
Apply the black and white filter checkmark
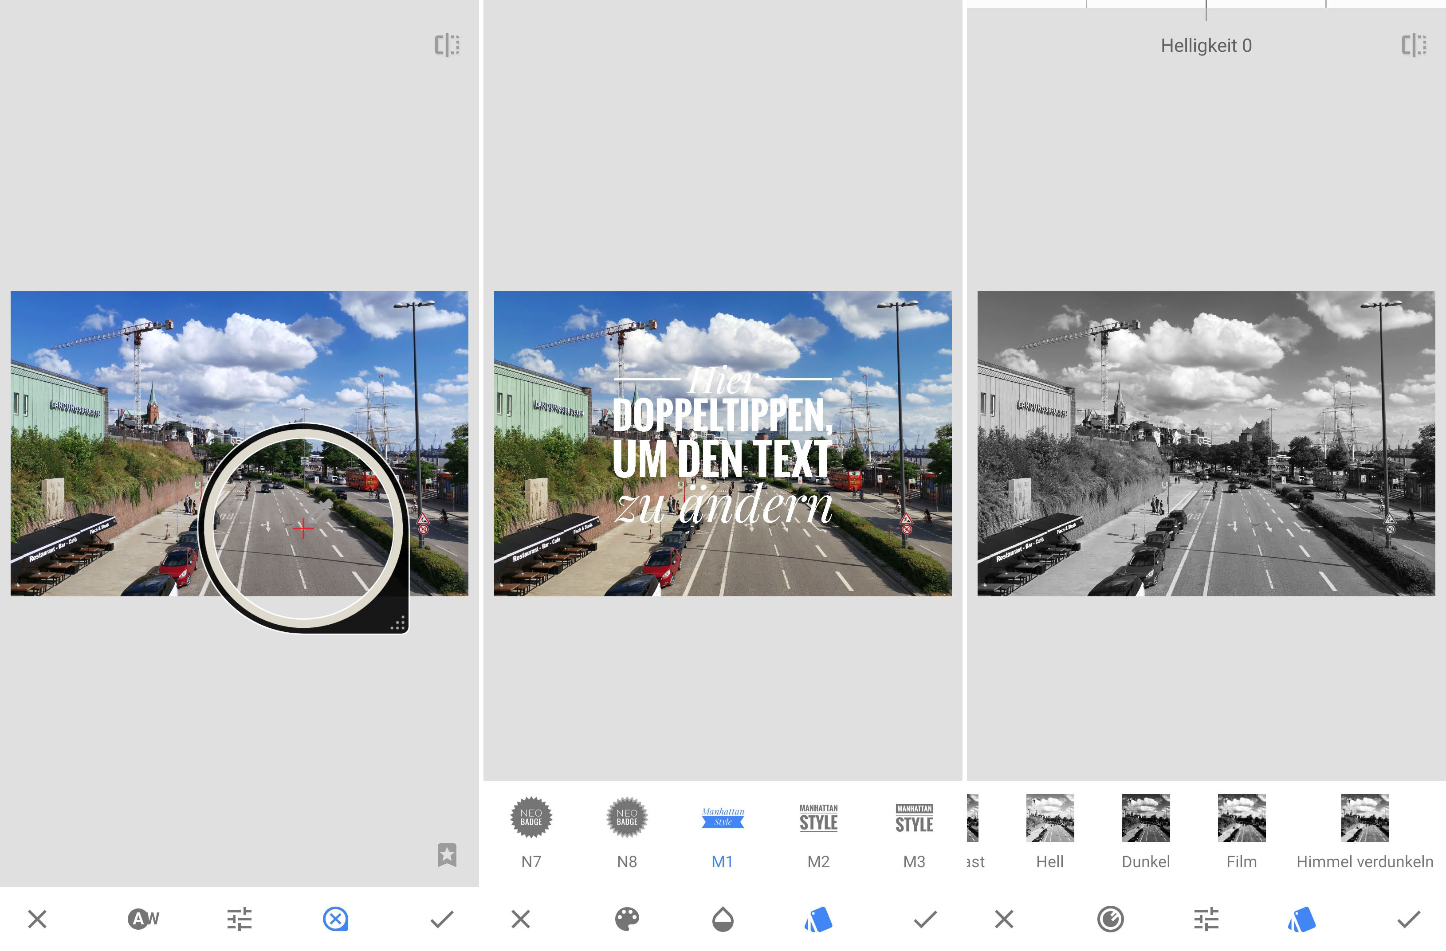pos(1409,919)
